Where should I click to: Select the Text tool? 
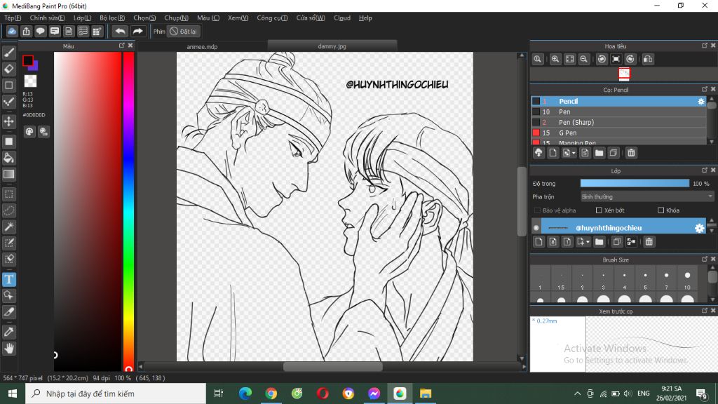click(8, 279)
